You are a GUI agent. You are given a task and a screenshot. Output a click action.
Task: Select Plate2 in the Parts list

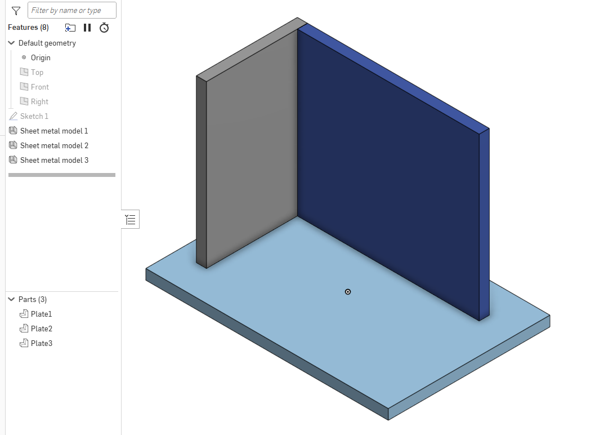39,328
